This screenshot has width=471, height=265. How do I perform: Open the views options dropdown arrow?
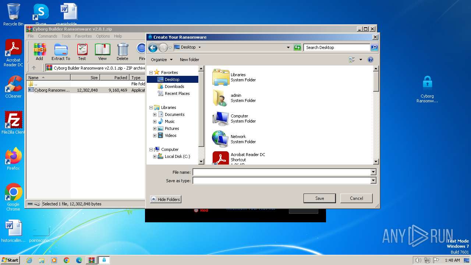coord(361,60)
